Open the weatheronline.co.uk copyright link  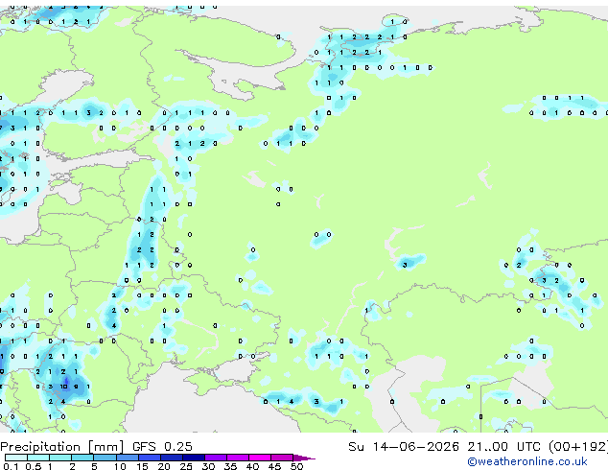click(527, 461)
